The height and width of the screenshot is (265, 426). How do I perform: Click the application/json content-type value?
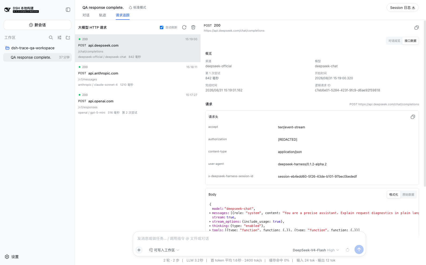[290, 152]
